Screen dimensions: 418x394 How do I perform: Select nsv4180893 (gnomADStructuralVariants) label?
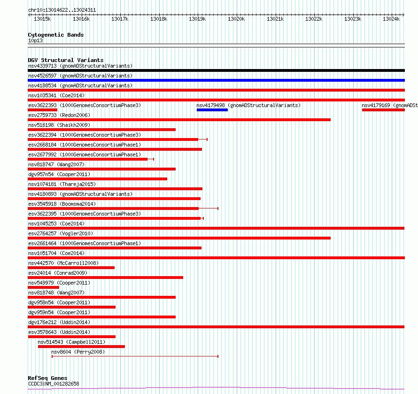pos(80,194)
